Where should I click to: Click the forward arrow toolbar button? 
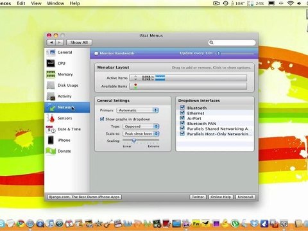point(60,42)
